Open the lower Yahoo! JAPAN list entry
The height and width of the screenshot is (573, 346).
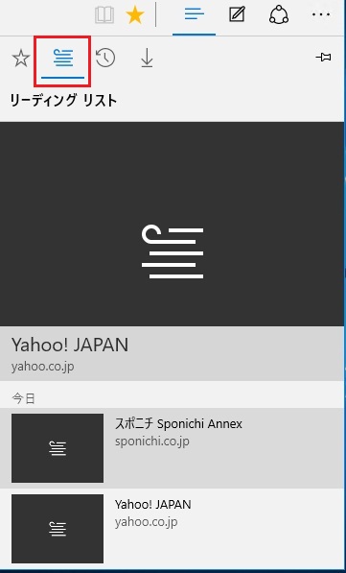pos(172,529)
